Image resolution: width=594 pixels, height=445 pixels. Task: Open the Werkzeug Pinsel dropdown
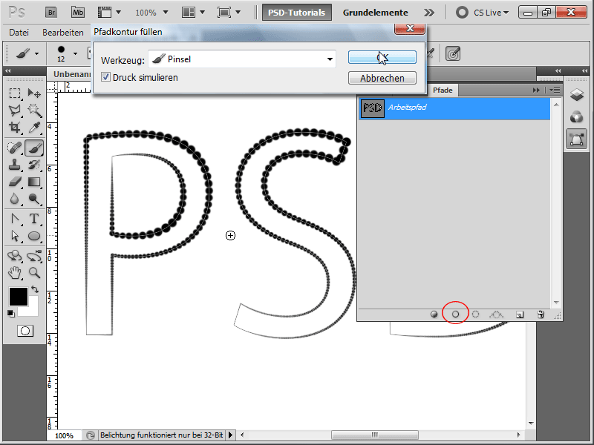pos(242,59)
